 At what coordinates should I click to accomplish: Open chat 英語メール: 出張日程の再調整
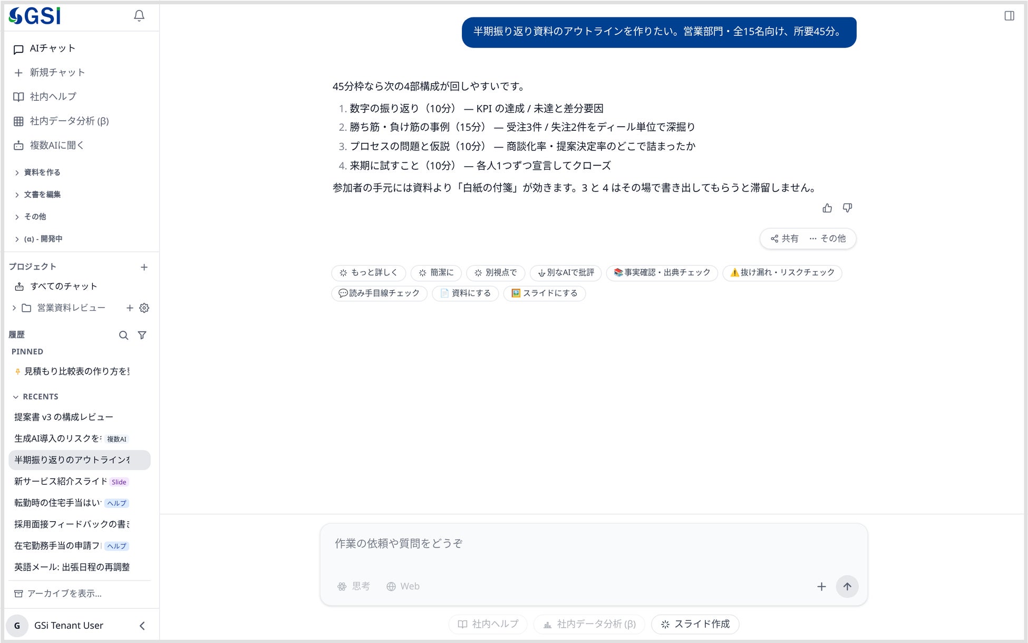80,567
